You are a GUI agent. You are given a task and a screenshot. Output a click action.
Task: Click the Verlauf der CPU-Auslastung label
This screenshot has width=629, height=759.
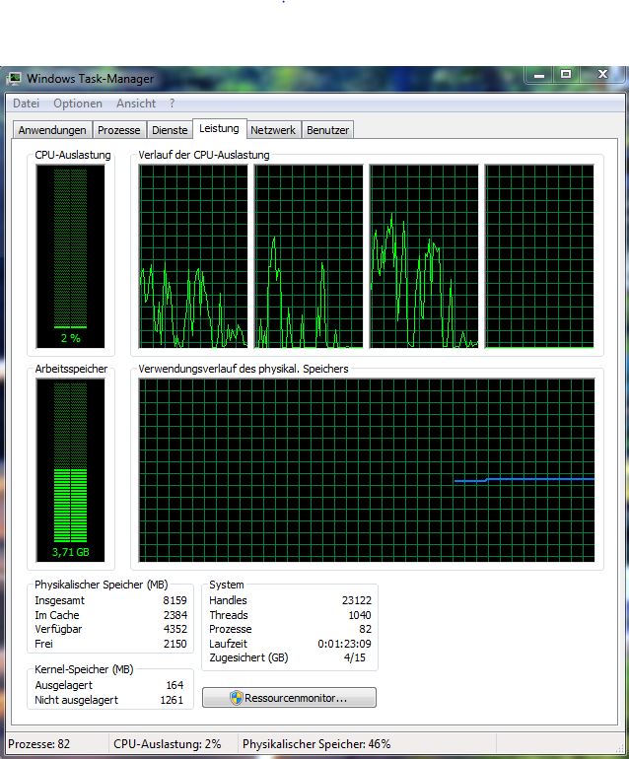(x=204, y=155)
